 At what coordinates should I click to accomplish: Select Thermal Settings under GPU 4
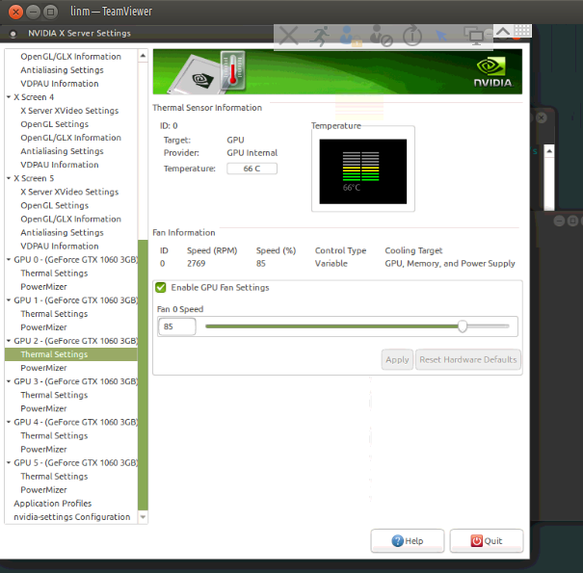tap(54, 435)
